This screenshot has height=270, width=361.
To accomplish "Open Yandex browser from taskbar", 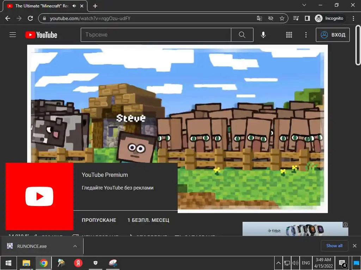I will point(78,263).
